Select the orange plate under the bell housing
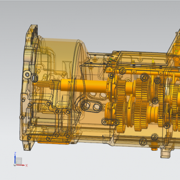Viewport: 180px width, 180px height. 53,143
